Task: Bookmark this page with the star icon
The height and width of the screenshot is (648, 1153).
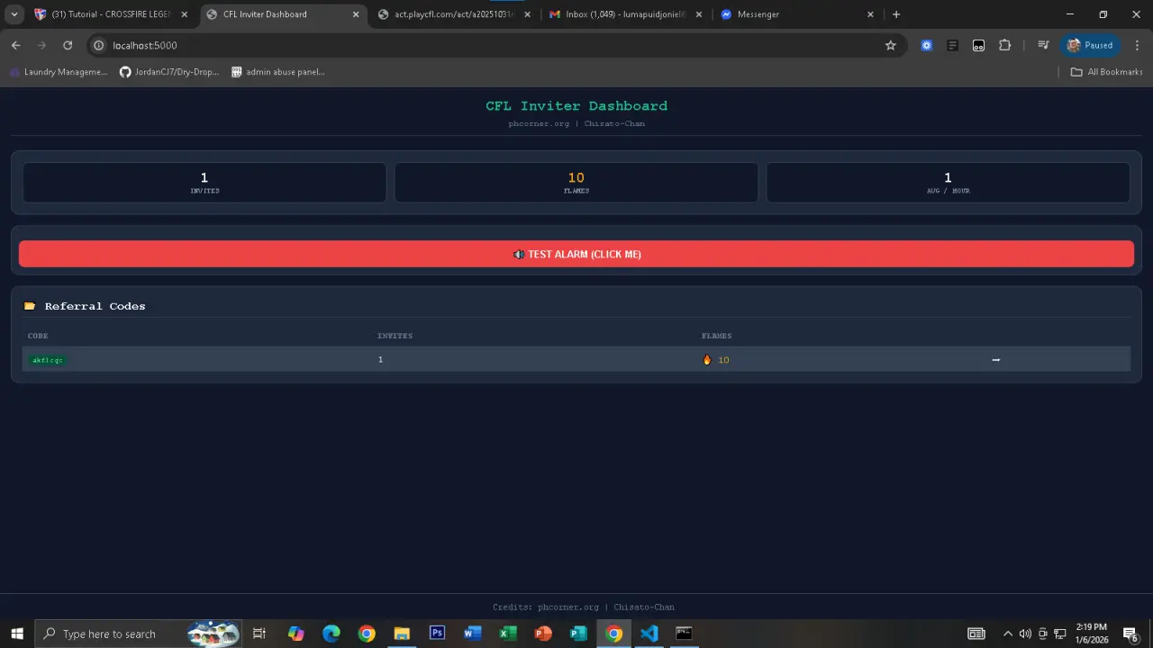Action: point(891,45)
